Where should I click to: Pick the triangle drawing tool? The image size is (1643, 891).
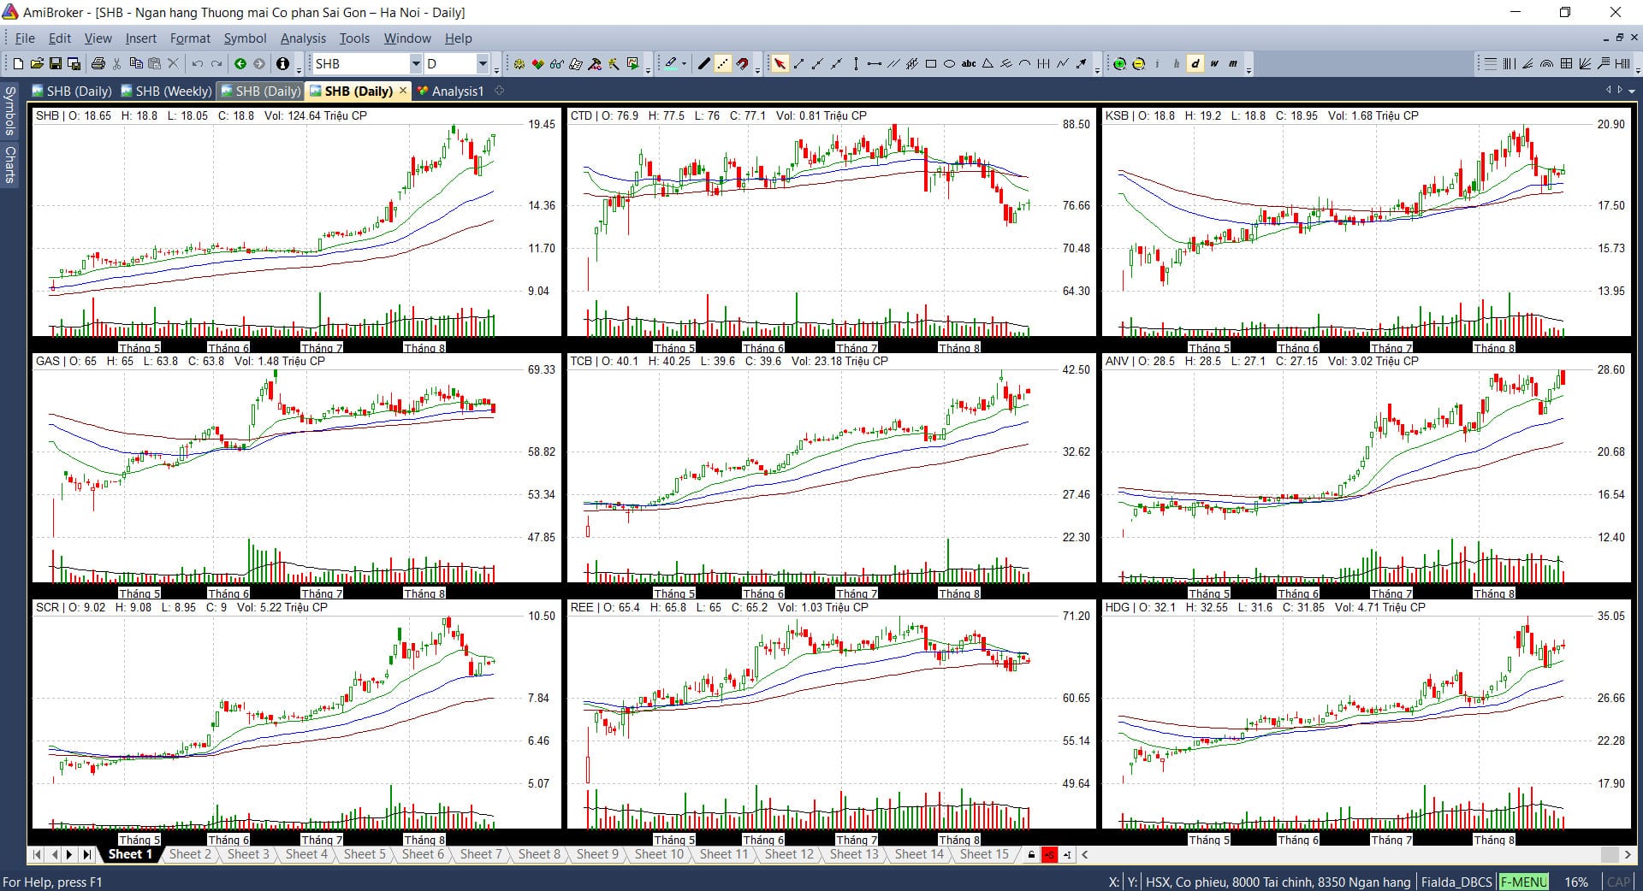pyautogui.click(x=988, y=64)
